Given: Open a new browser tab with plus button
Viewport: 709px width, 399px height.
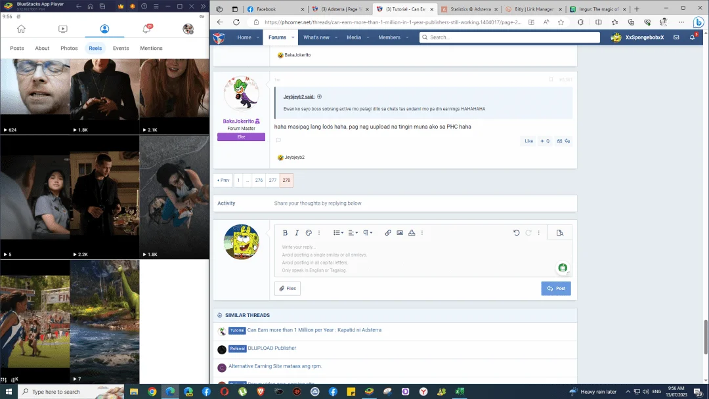Looking at the screenshot, I should [x=637, y=9].
